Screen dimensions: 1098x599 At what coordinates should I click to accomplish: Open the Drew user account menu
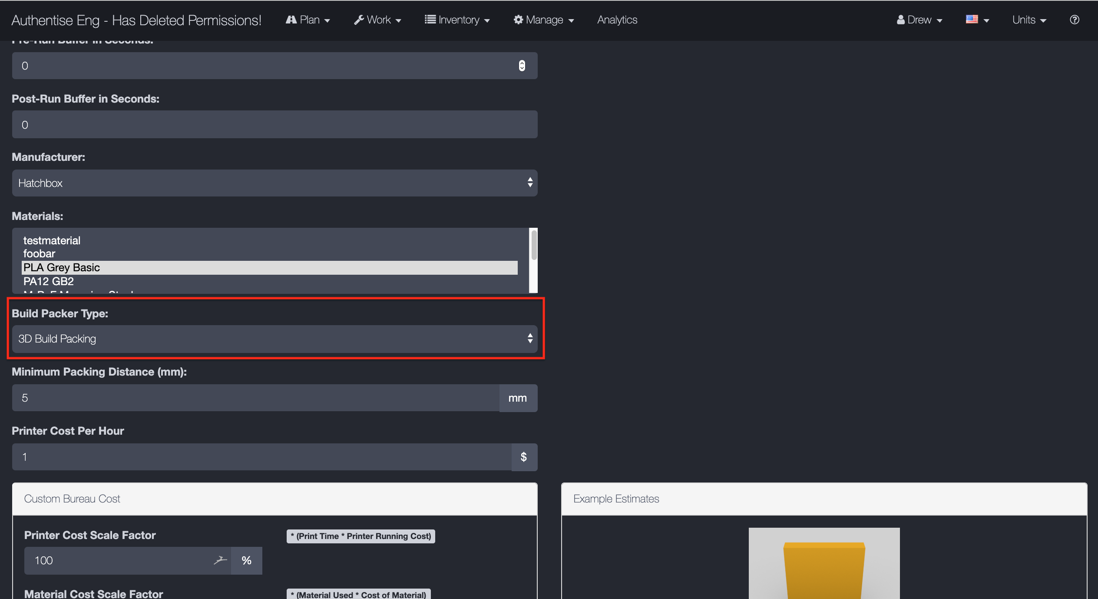[919, 20]
